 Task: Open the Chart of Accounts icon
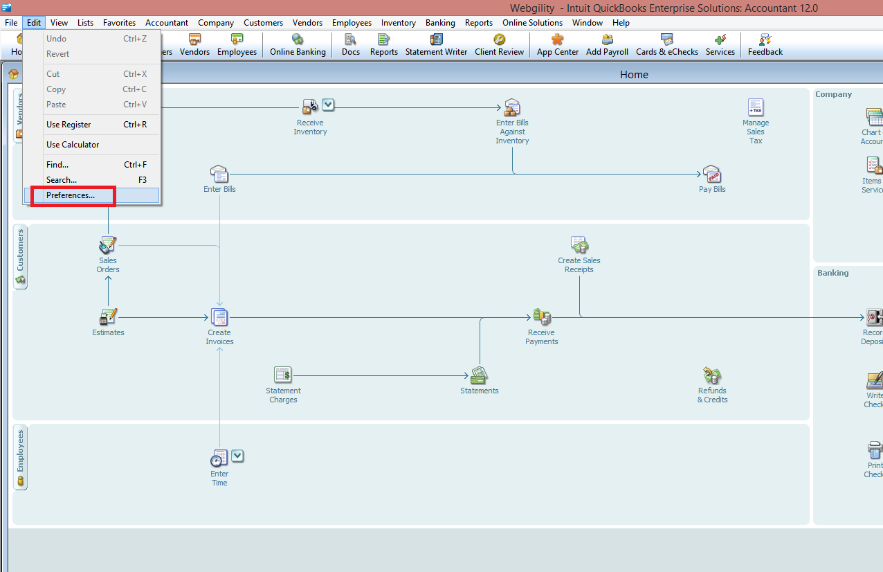tap(874, 116)
